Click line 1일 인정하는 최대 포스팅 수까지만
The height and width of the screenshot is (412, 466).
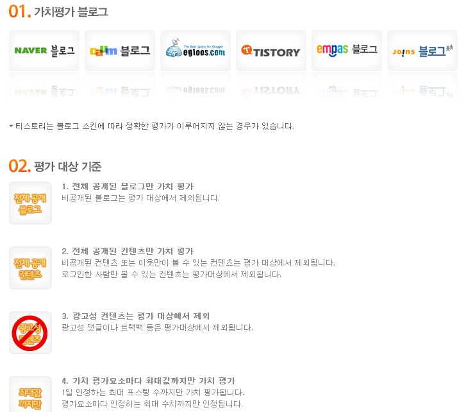point(153,393)
